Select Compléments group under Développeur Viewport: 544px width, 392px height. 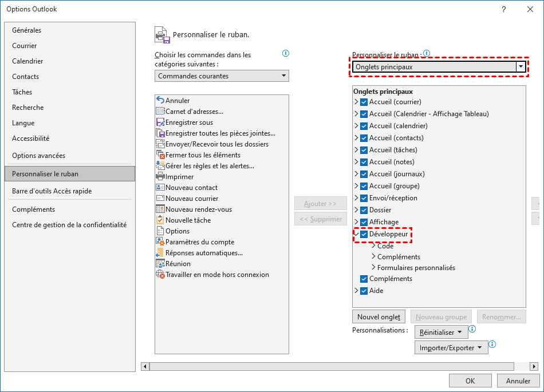coord(399,257)
